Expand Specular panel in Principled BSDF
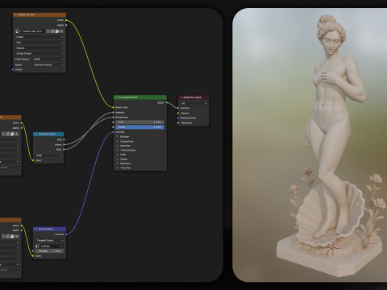 pyautogui.click(x=117, y=146)
